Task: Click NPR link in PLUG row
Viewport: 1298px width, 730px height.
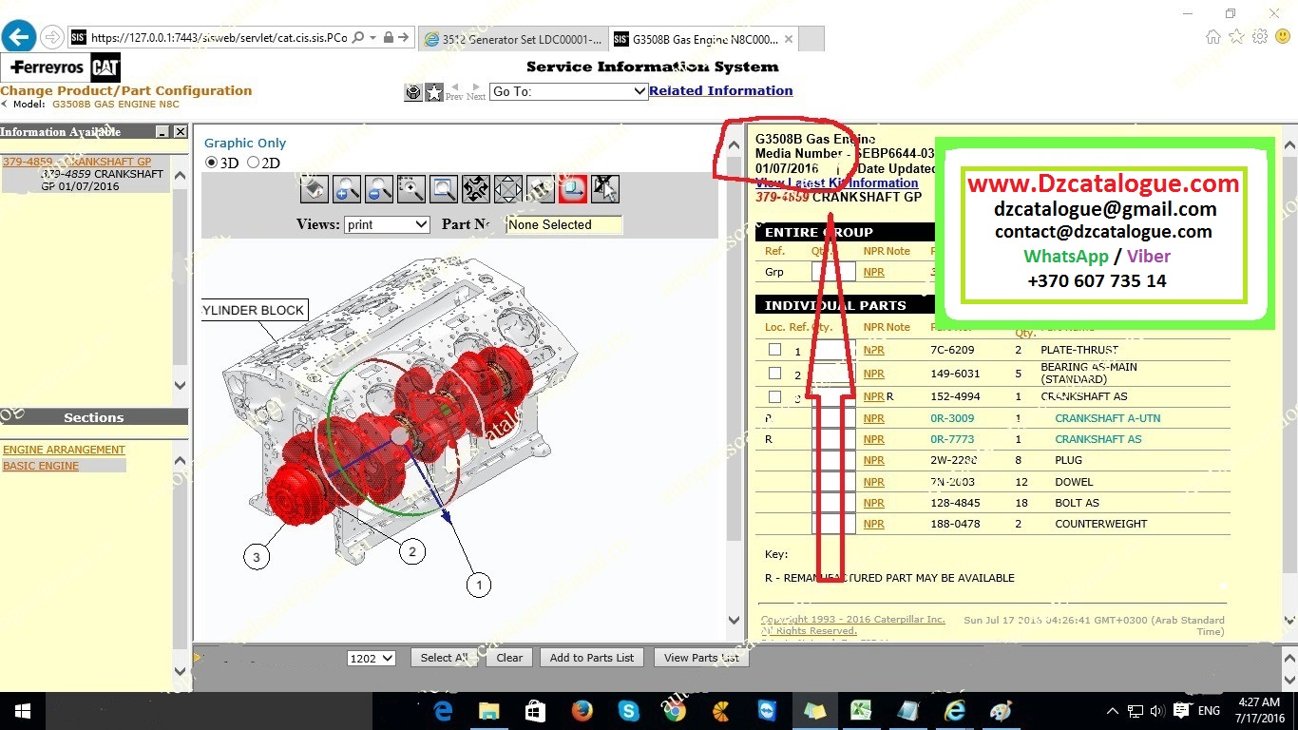Action: pos(873,460)
